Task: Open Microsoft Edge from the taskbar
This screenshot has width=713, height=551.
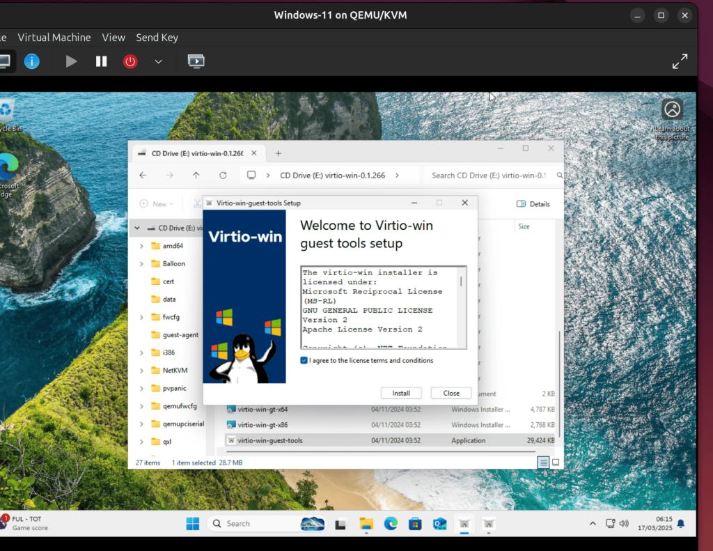Action: 391,523
